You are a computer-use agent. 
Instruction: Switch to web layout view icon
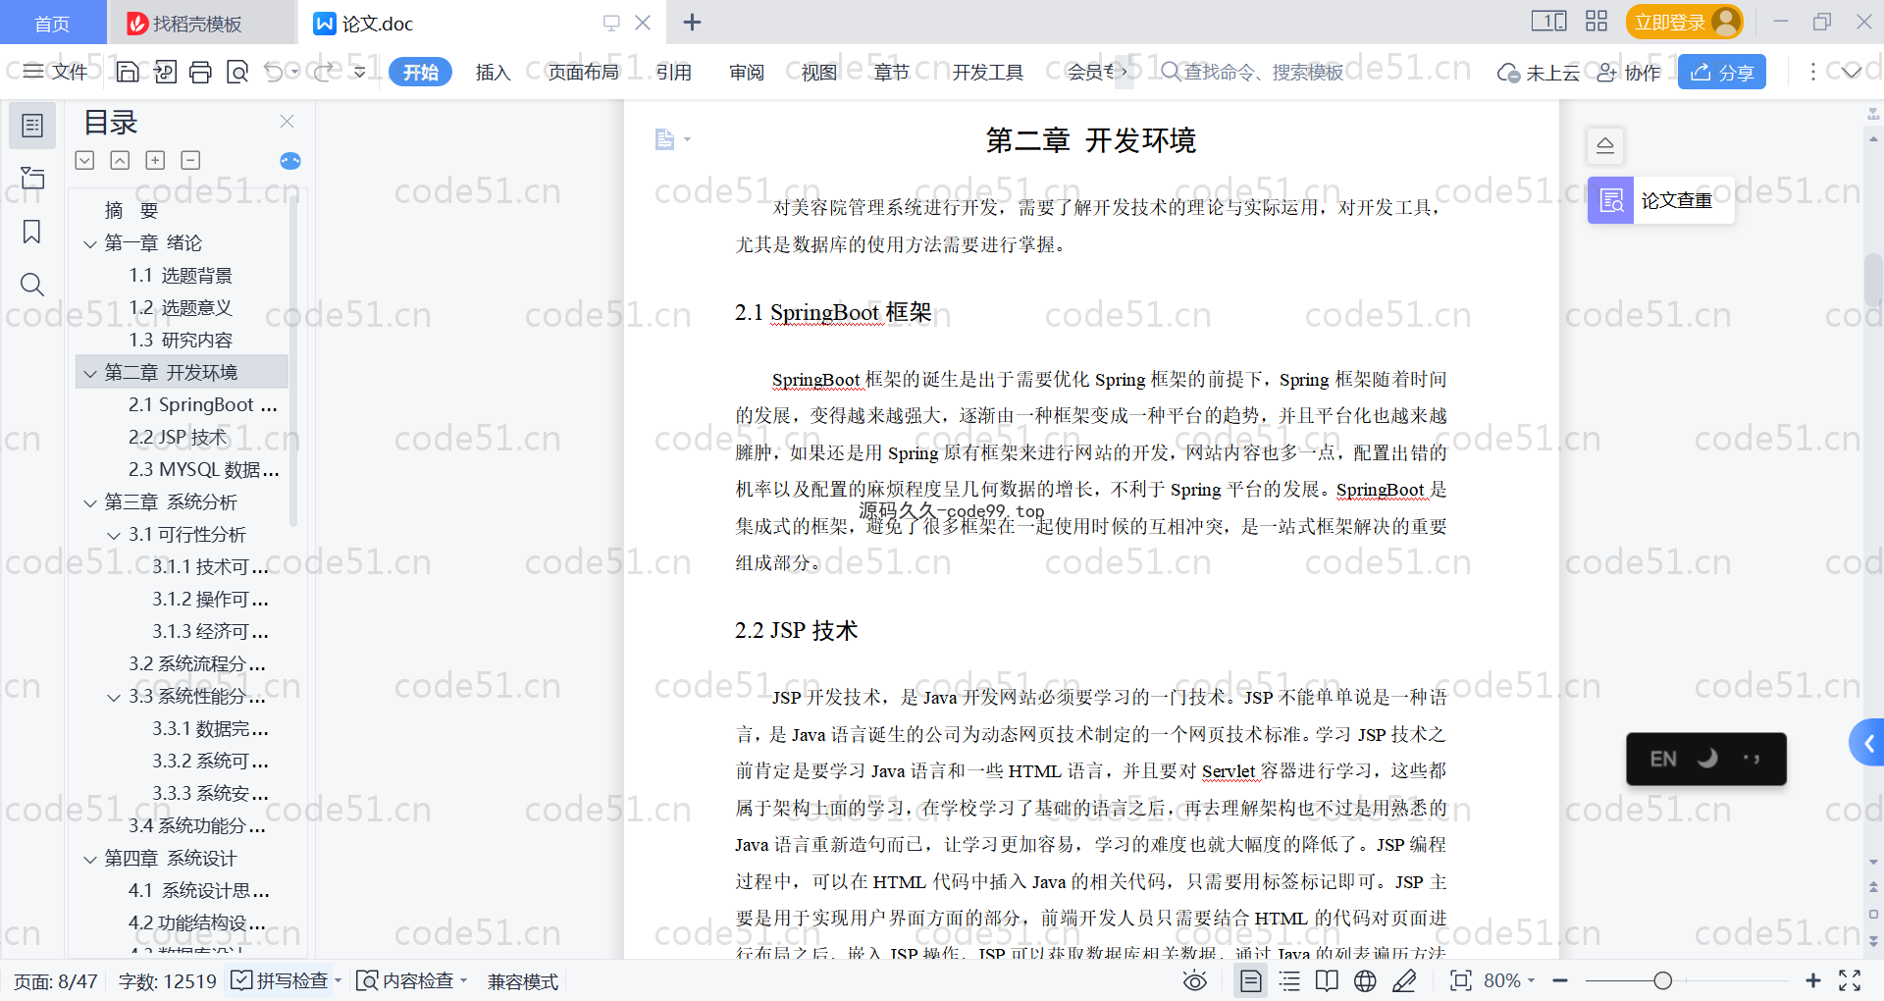click(x=1365, y=980)
